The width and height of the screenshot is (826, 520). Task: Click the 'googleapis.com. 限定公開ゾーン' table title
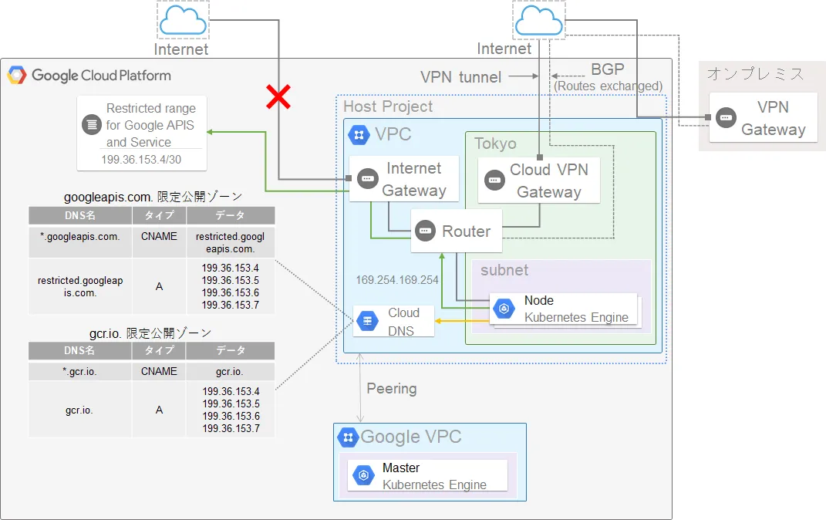click(x=153, y=197)
